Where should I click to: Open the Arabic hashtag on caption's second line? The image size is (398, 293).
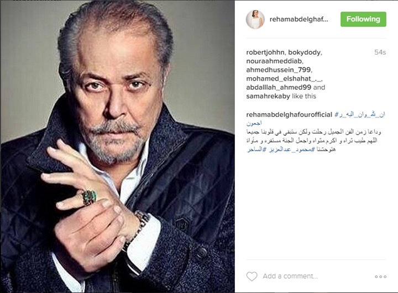[254, 123]
